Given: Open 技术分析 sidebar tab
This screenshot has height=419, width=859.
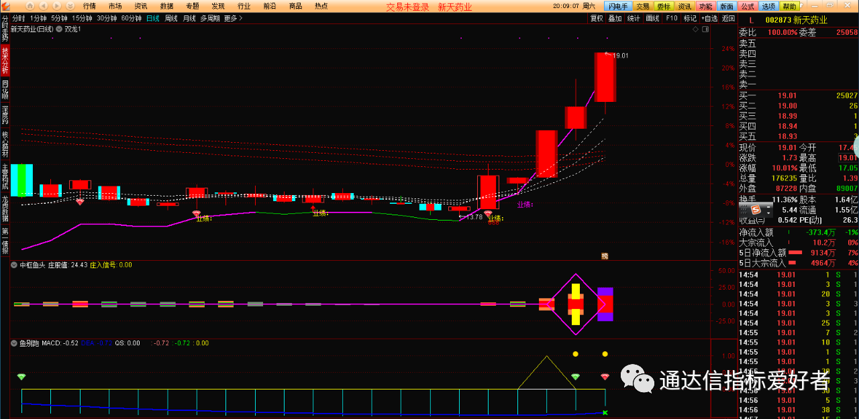Looking at the screenshot, I should [x=5, y=60].
